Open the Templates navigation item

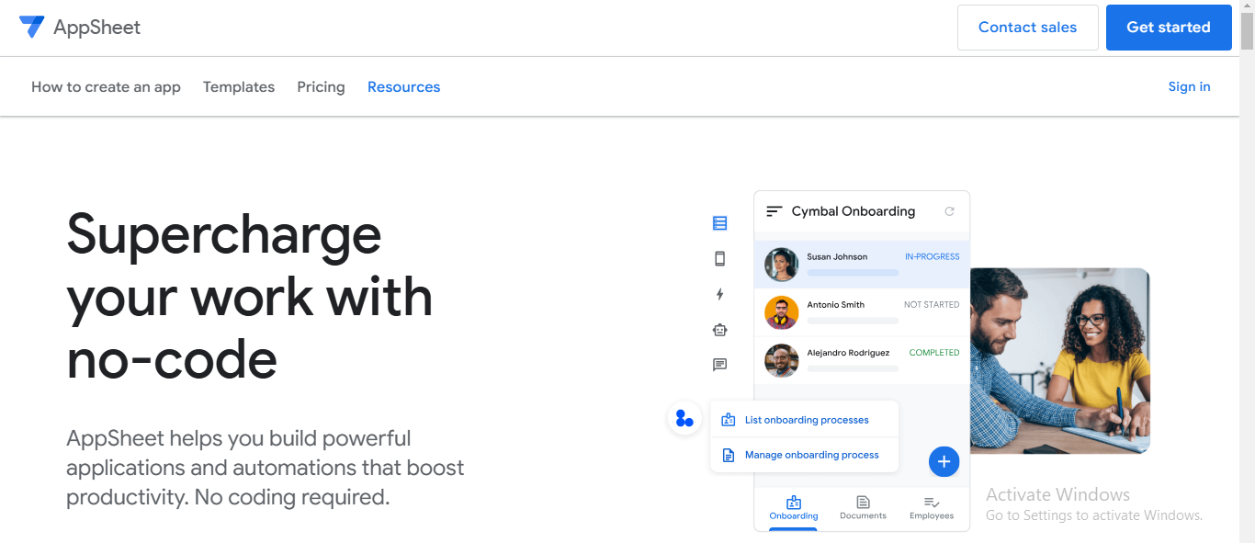coord(238,86)
